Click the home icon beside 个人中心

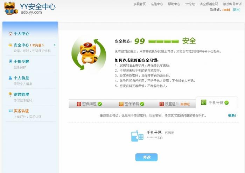10,34
